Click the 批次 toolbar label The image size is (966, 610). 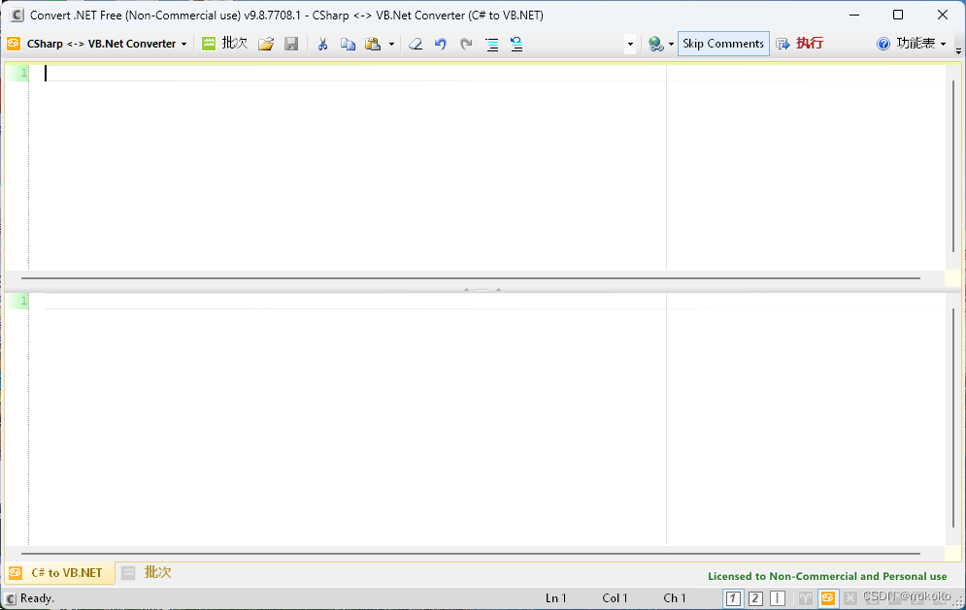click(x=234, y=43)
